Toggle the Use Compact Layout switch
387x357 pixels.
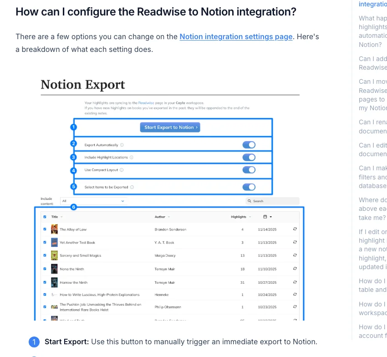(x=249, y=170)
